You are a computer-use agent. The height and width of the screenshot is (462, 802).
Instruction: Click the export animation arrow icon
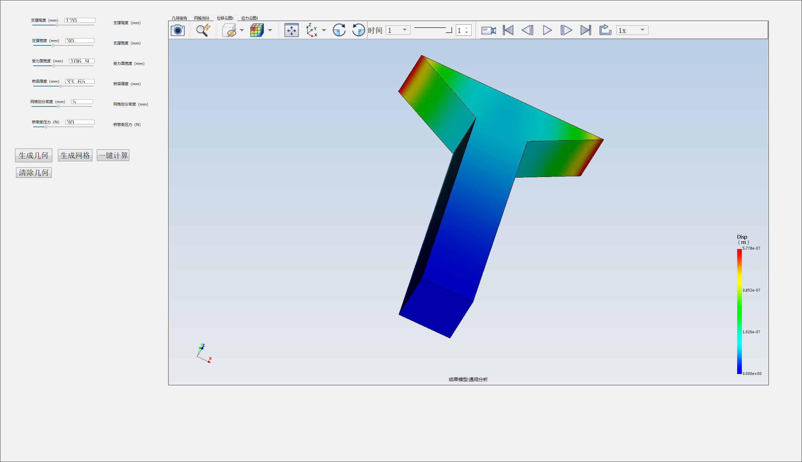pyautogui.click(x=605, y=30)
